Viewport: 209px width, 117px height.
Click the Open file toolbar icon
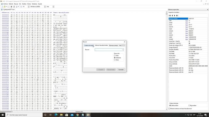5,6
